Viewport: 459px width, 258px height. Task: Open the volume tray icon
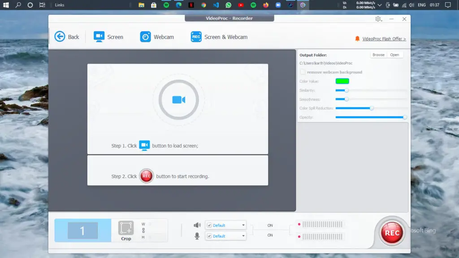pos(412,5)
